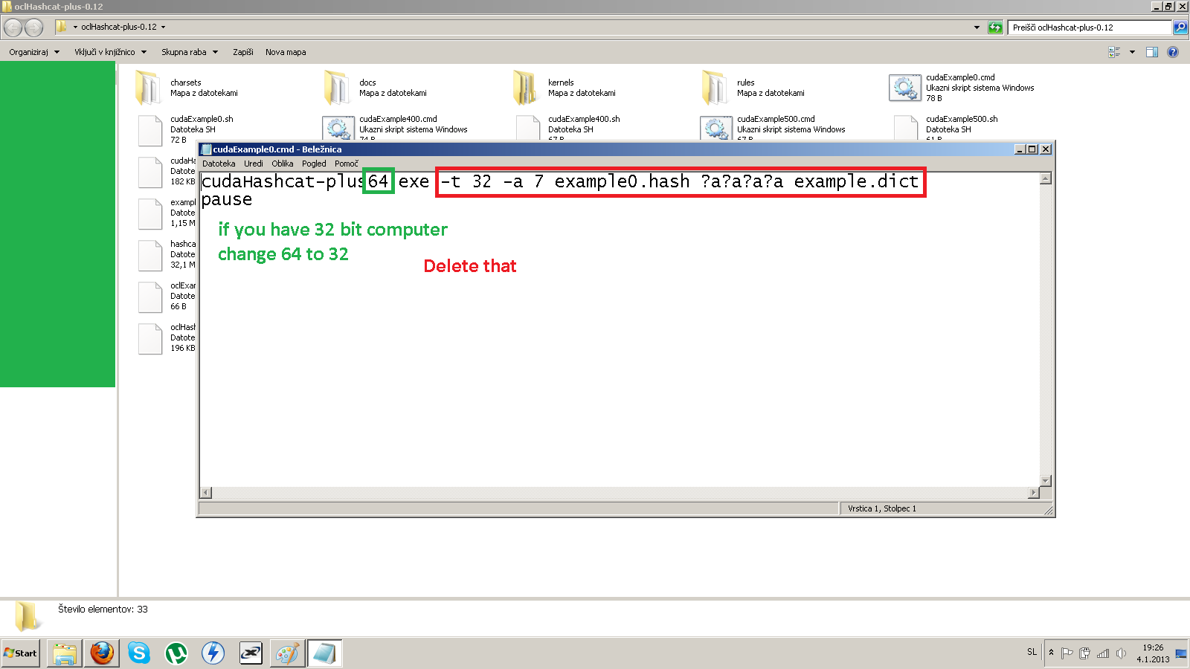Open the Uredi menu in Notepad

(x=254, y=164)
